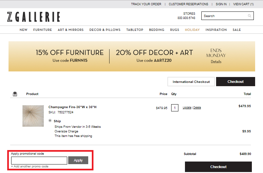Click the gift icon in product header
The height and width of the screenshot is (173, 263).
click(x=15, y=94)
